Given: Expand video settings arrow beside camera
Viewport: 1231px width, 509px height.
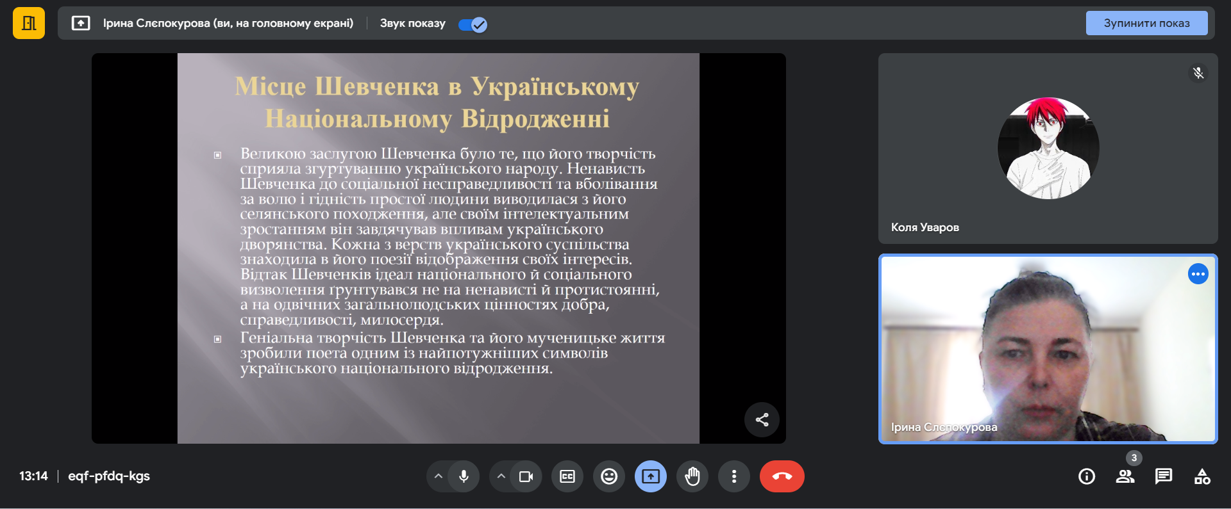Looking at the screenshot, I should (501, 476).
